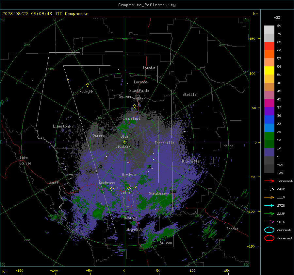
Task: Select the light gray 80 dBZ swatch
Action: click(x=269, y=29)
